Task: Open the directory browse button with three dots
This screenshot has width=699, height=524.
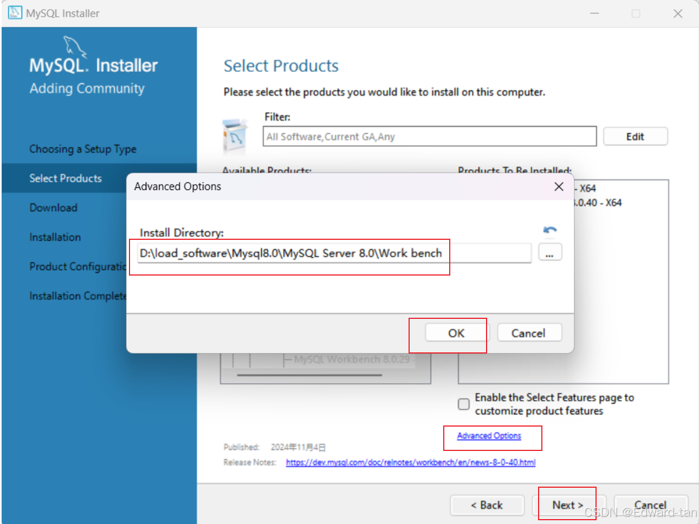Action: pos(550,253)
